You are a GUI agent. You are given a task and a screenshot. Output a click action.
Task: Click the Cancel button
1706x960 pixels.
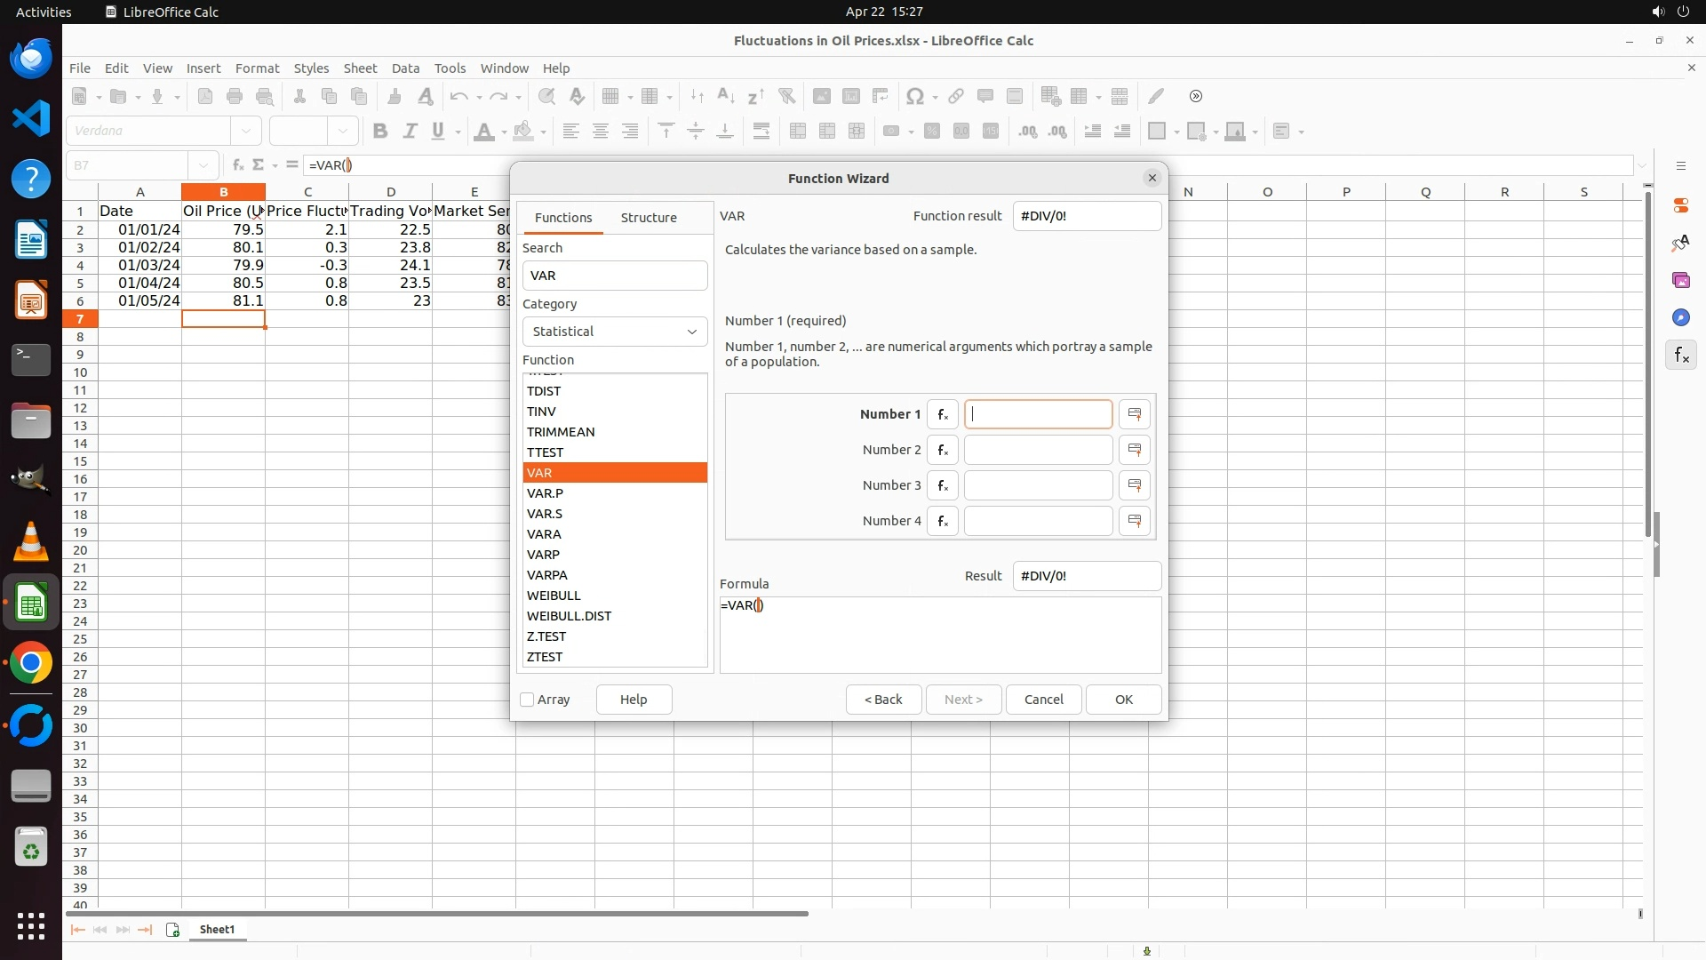1043,700
